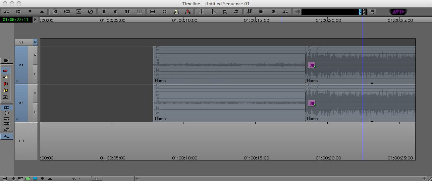Toggle the Link Selection button in the side palette
This screenshot has width=432, height=181.
[x=6, y=108]
